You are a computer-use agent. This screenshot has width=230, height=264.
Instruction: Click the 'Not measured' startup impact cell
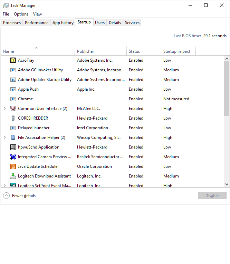click(176, 99)
